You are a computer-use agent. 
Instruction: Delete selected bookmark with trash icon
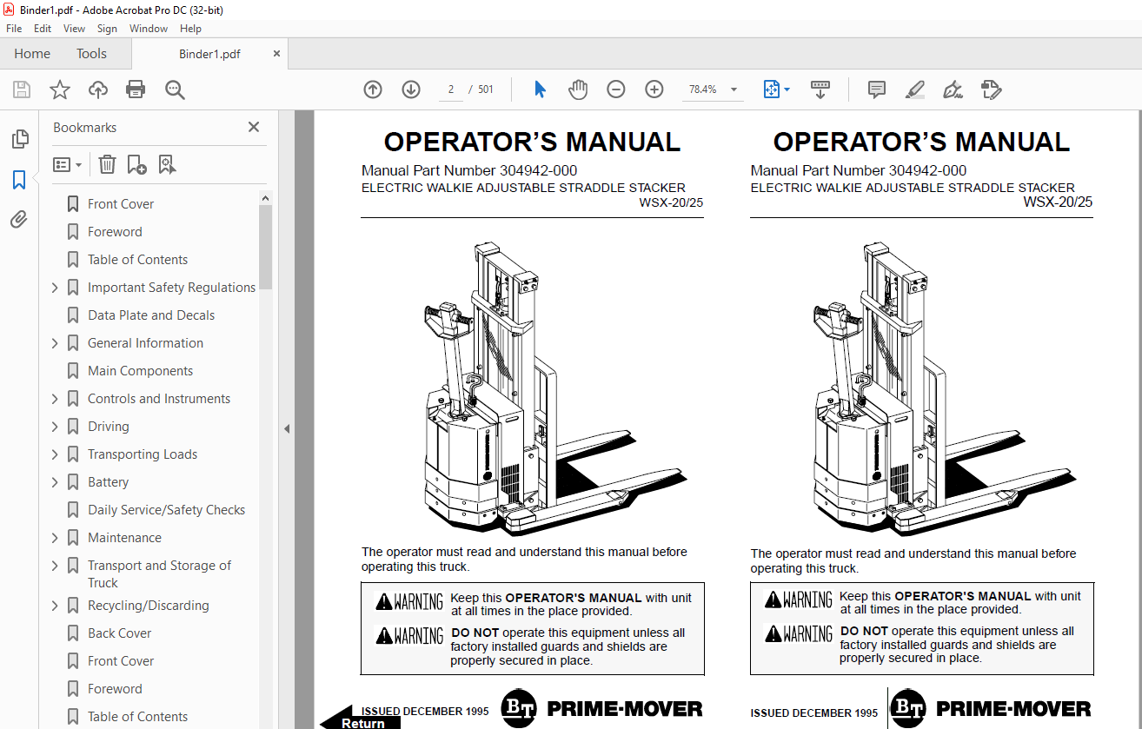pyautogui.click(x=107, y=164)
